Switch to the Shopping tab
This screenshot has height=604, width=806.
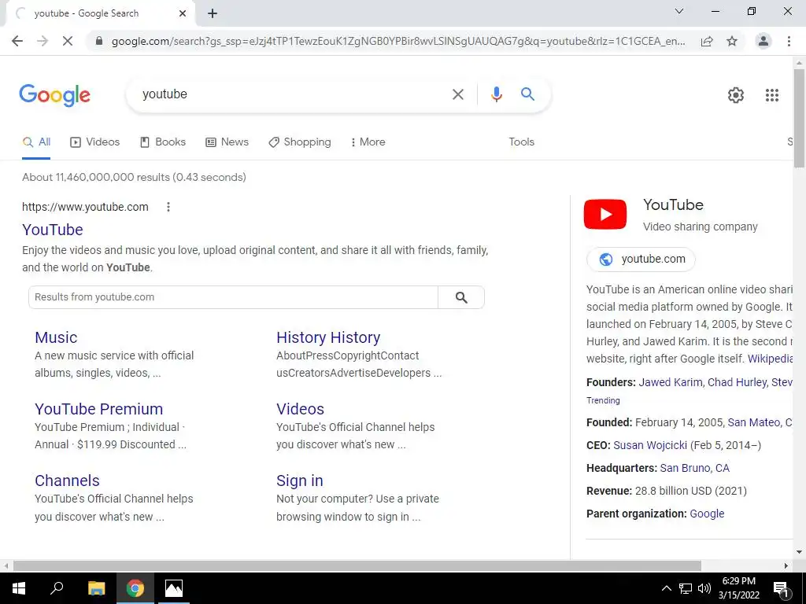tap(300, 142)
